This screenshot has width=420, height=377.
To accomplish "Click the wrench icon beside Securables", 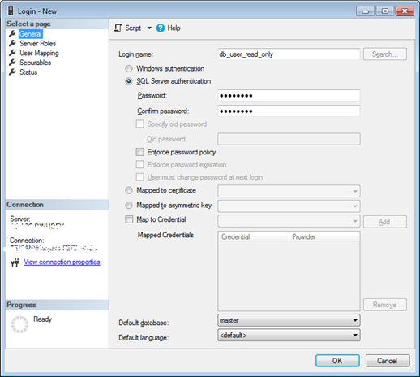I will coord(12,63).
